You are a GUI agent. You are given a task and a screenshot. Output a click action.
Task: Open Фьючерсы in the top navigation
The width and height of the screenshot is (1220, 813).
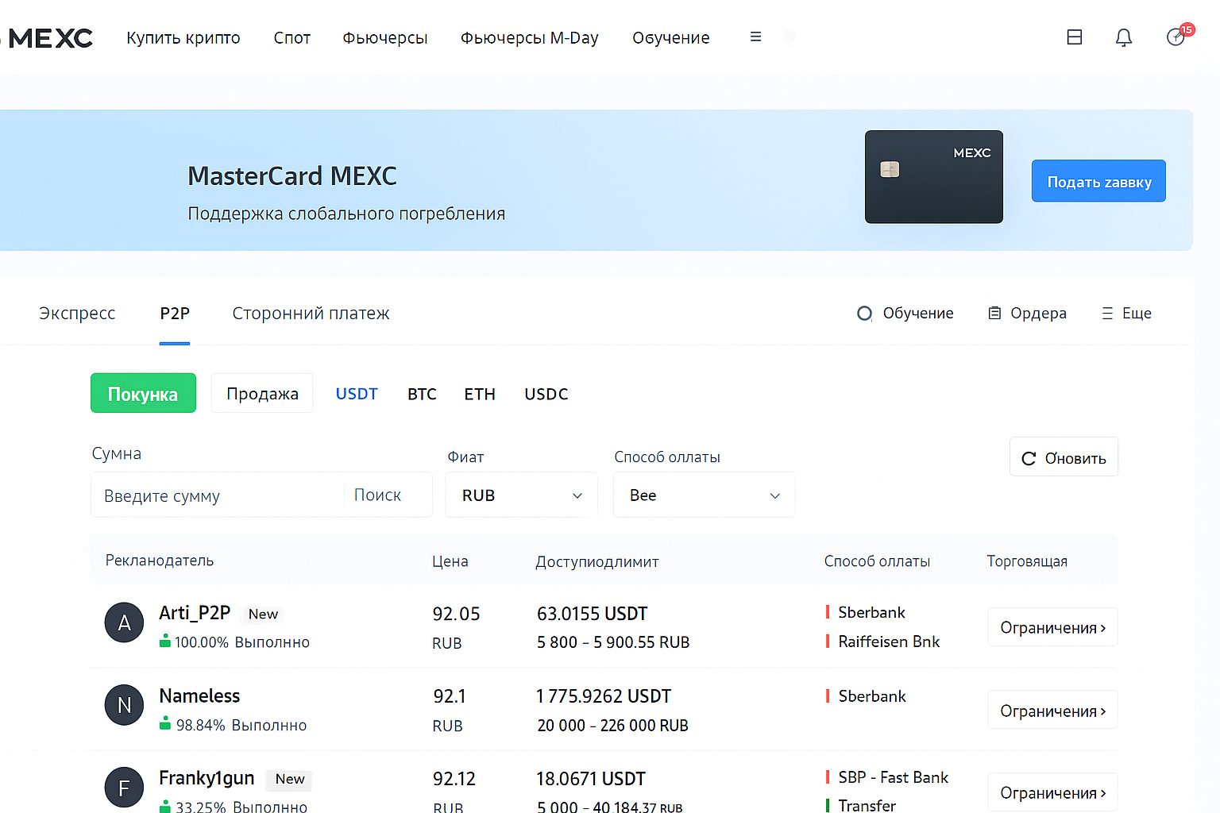click(x=384, y=38)
